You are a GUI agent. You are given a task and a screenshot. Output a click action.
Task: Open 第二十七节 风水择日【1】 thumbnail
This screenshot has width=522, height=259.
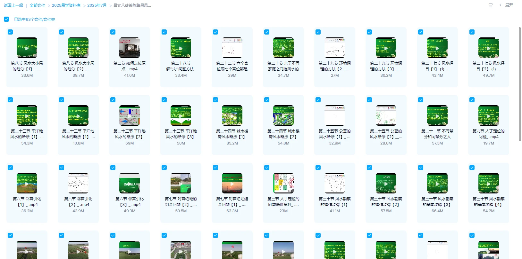click(x=437, y=48)
